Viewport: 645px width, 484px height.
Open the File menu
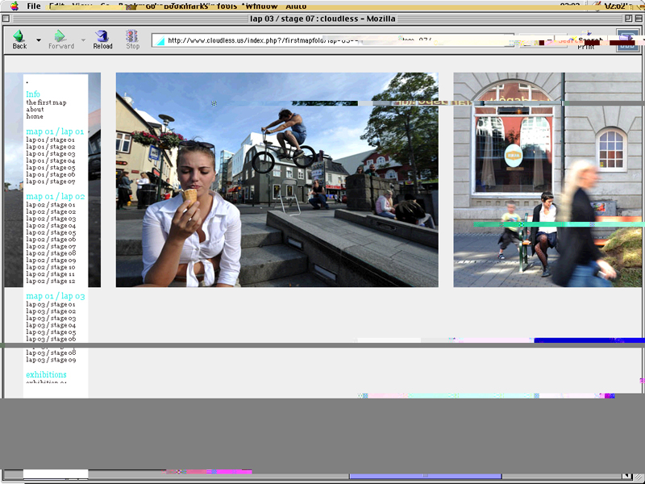click(33, 6)
